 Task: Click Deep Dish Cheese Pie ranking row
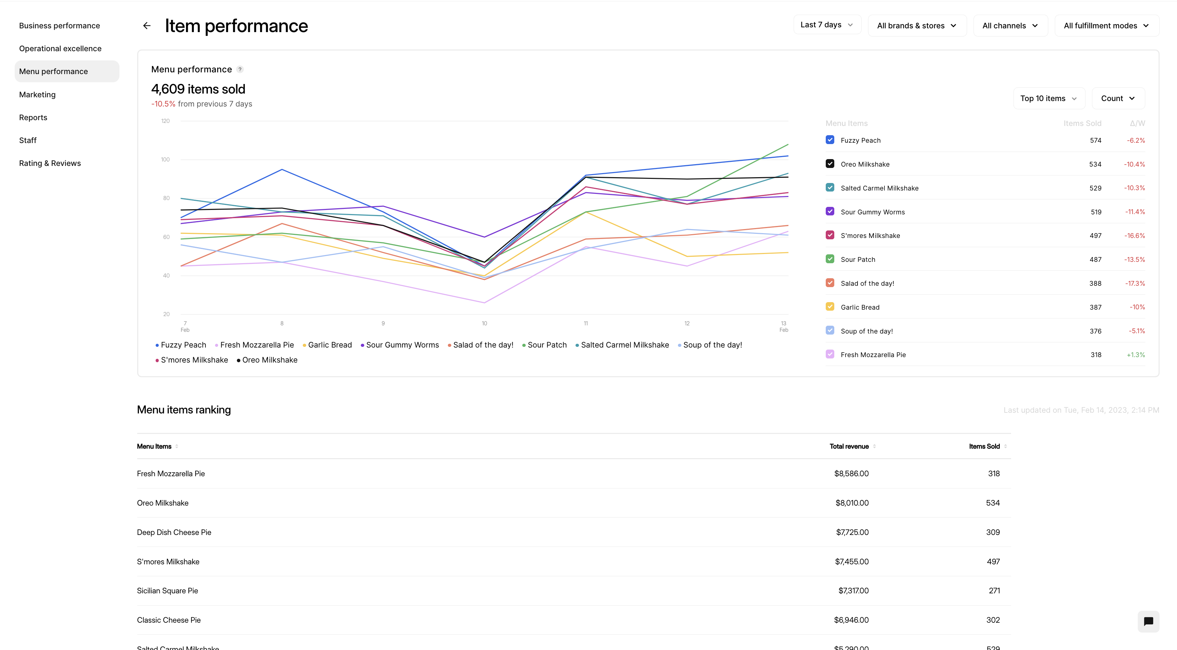[x=573, y=532]
